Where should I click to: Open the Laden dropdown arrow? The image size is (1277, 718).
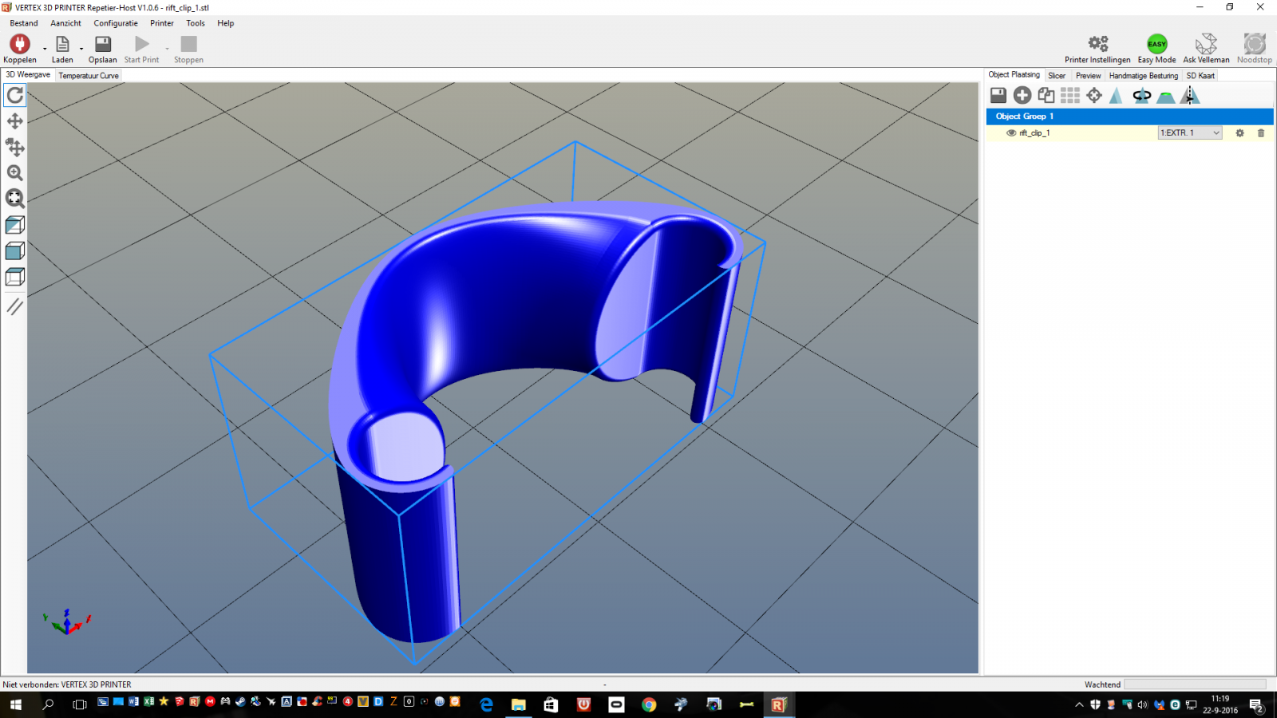point(81,49)
